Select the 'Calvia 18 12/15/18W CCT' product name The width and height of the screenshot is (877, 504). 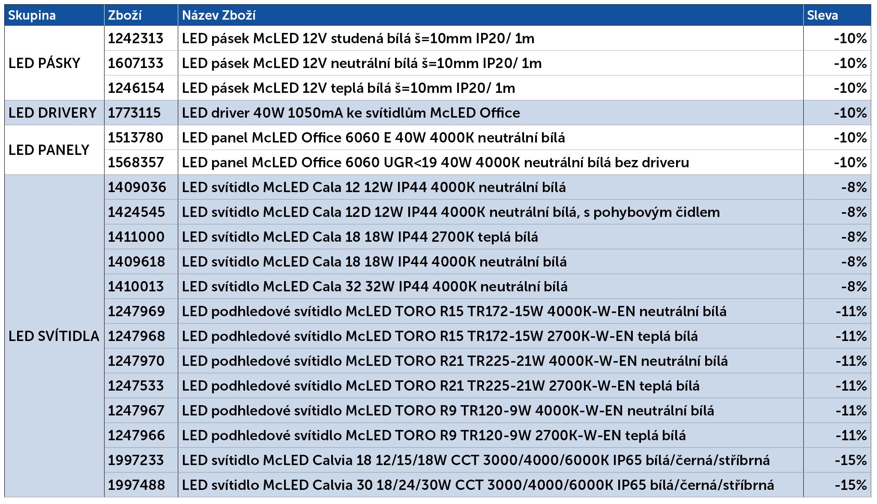476,460
